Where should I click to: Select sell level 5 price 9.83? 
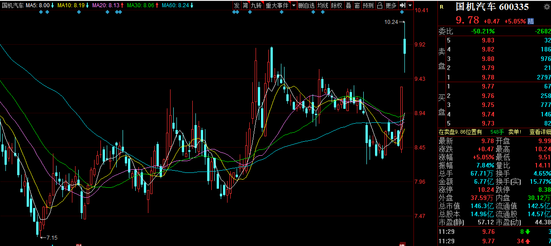[488, 40]
